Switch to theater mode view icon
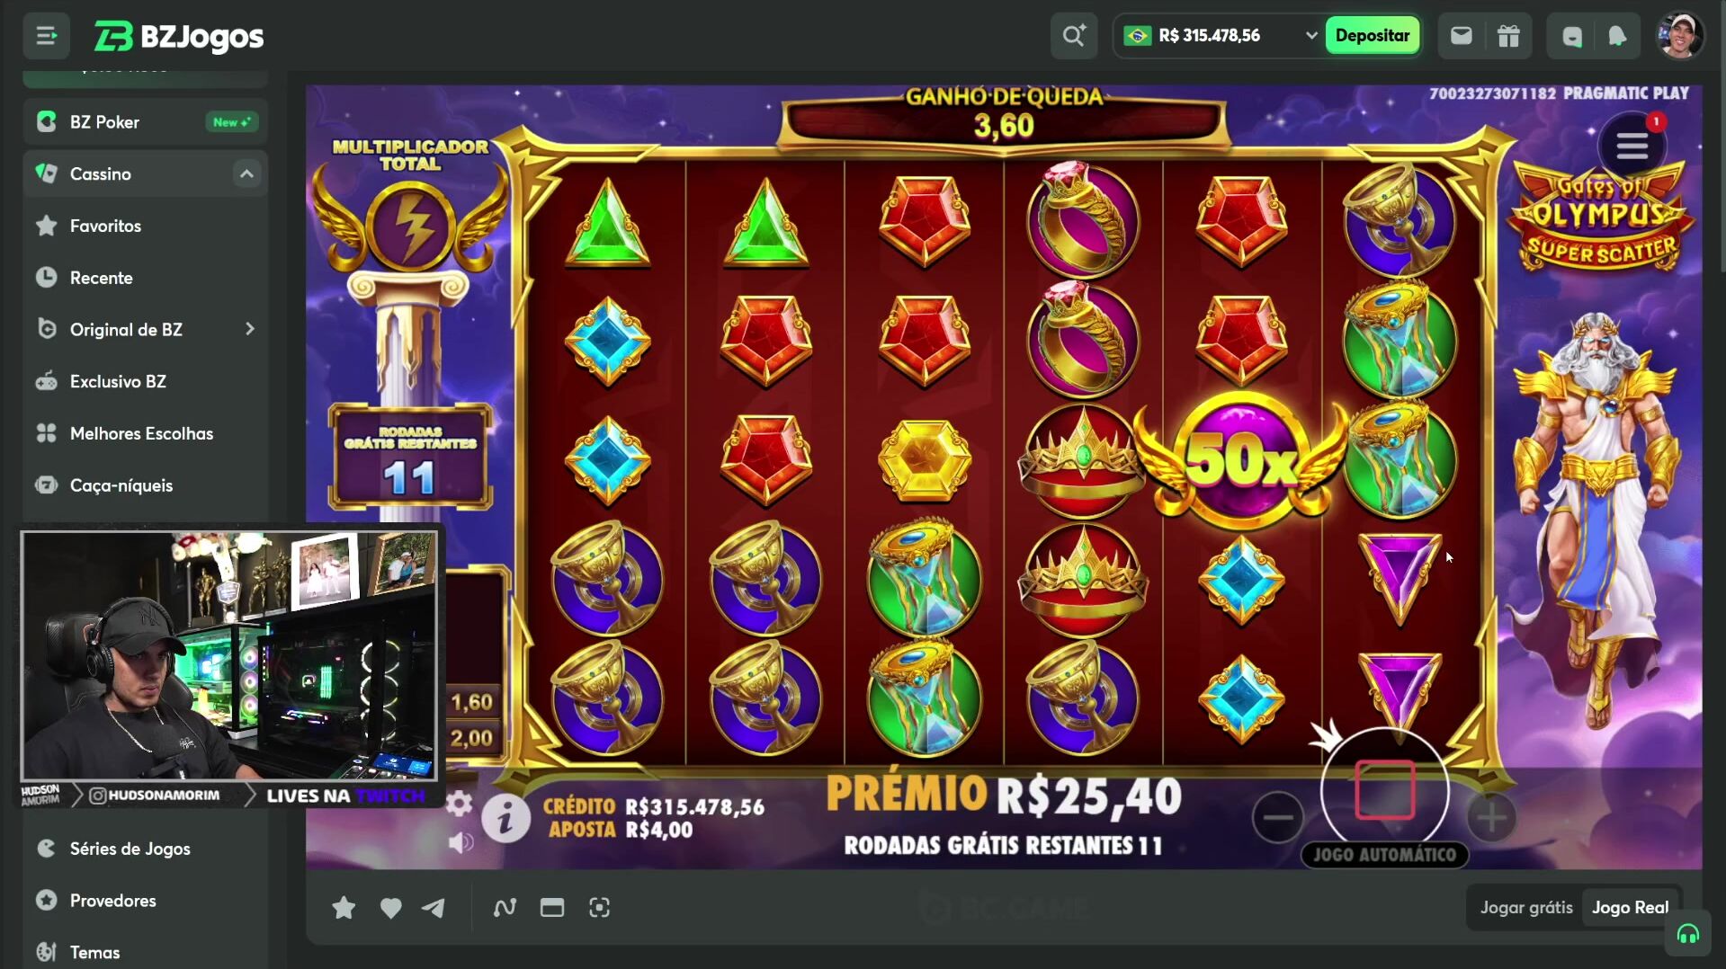 click(x=552, y=908)
